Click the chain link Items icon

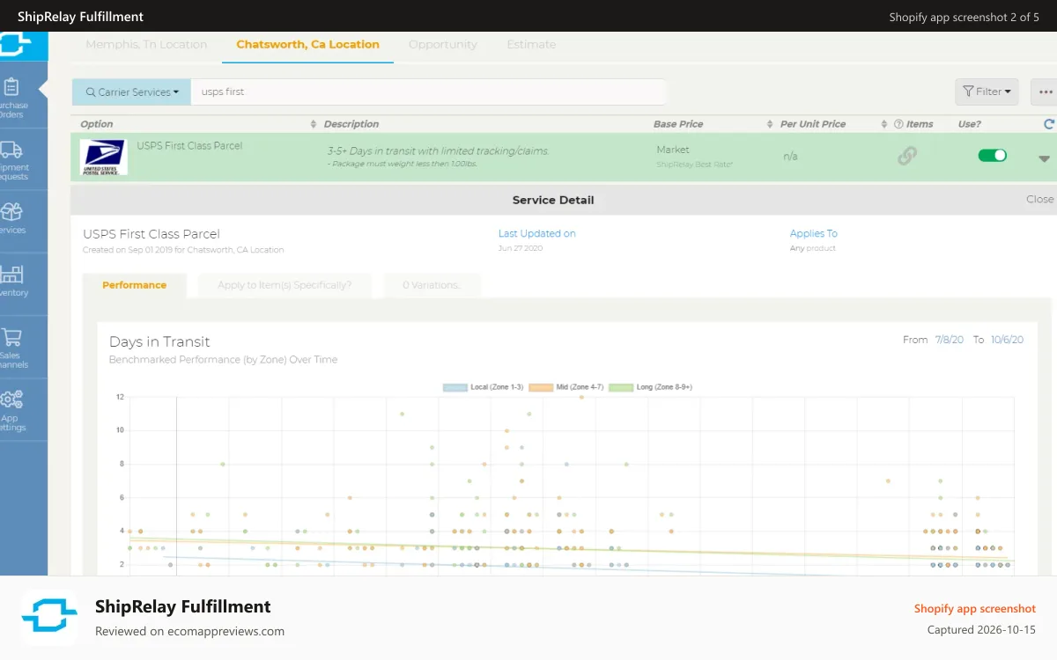[907, 156]
